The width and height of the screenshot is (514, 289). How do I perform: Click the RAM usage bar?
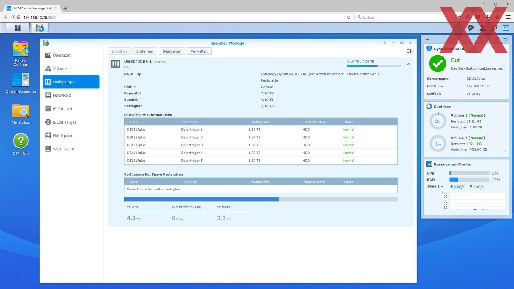click(469, 180)
